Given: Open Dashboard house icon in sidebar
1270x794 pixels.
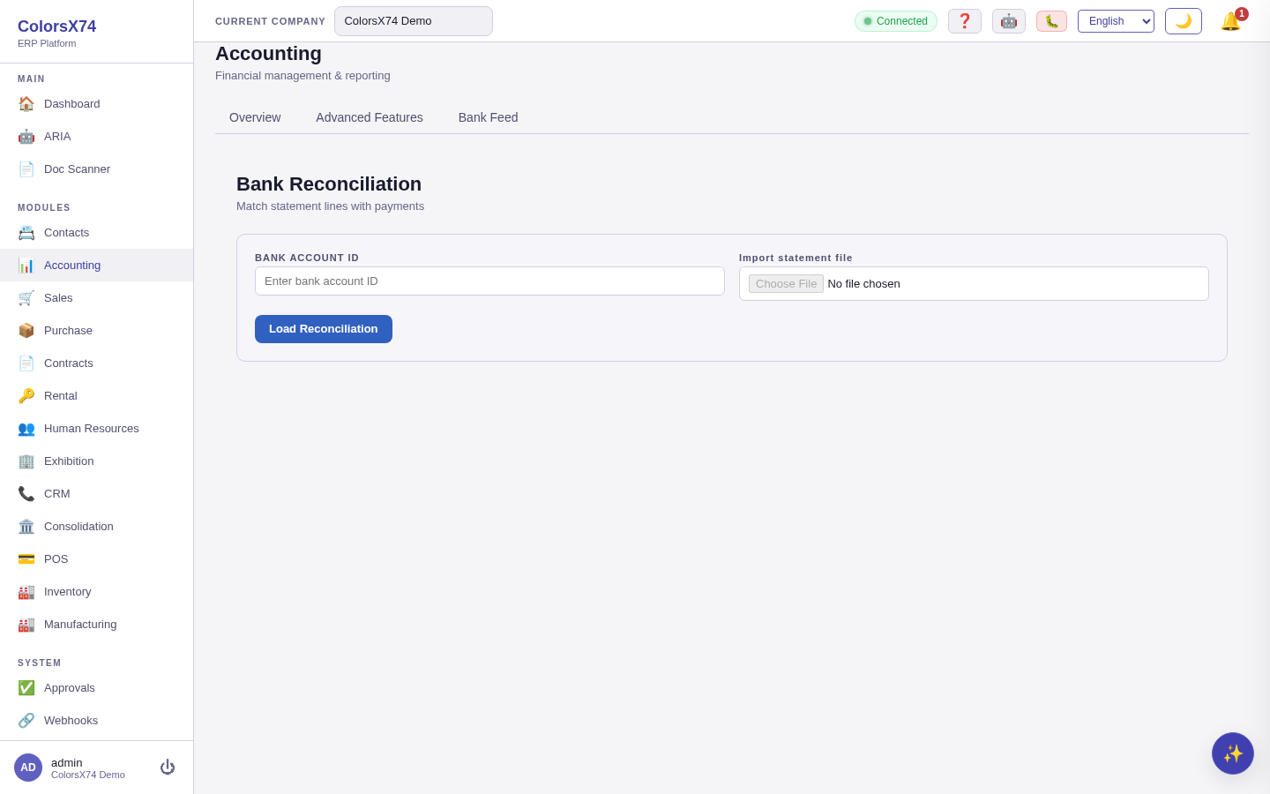Looking at the screenshot, I should [26, 103].
